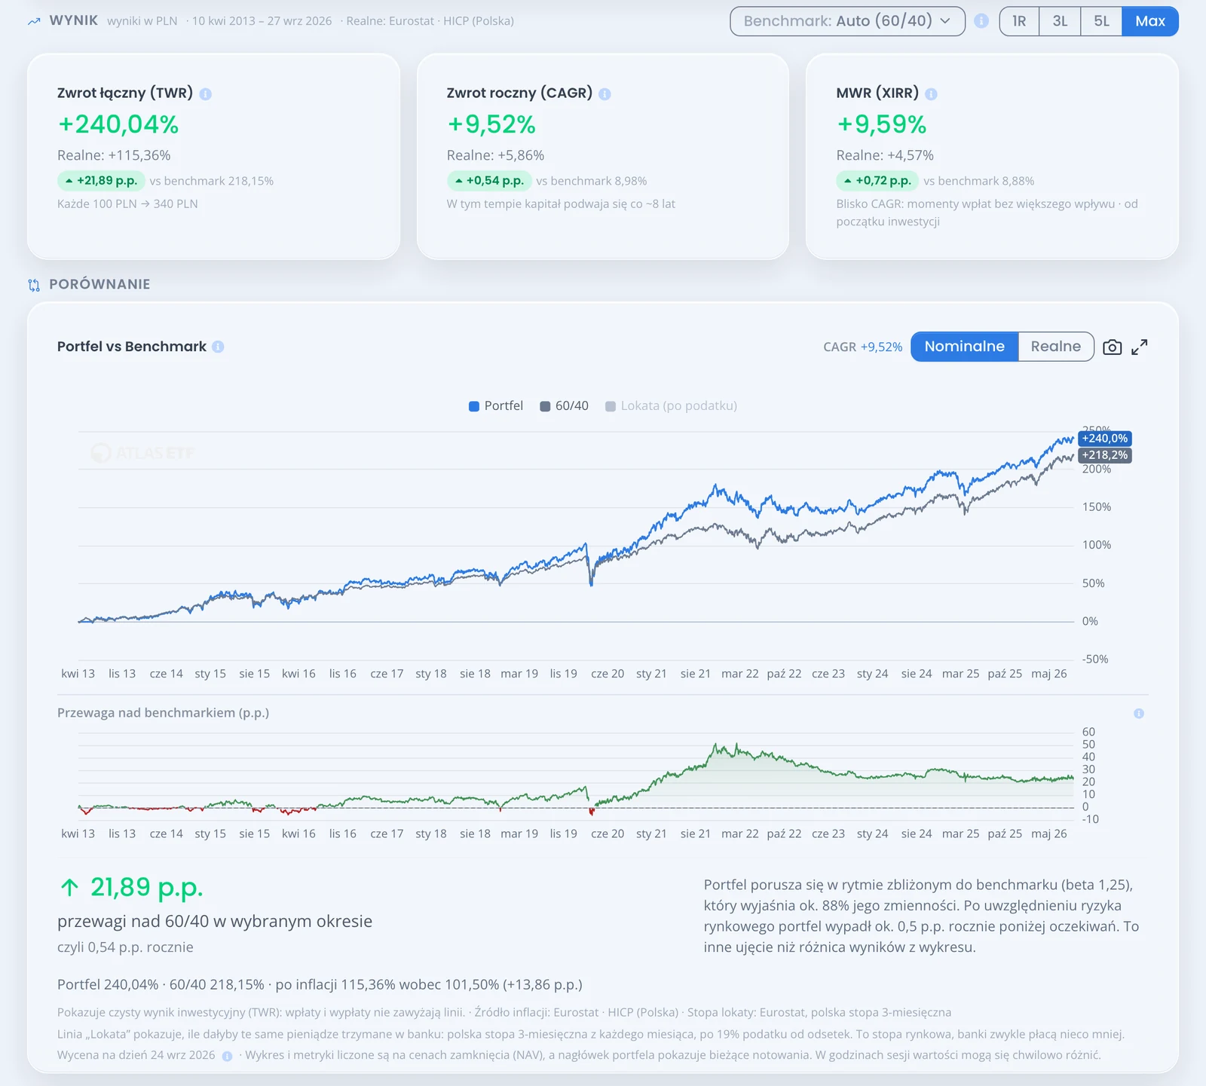Click Realne: +115,36% text

114,155
